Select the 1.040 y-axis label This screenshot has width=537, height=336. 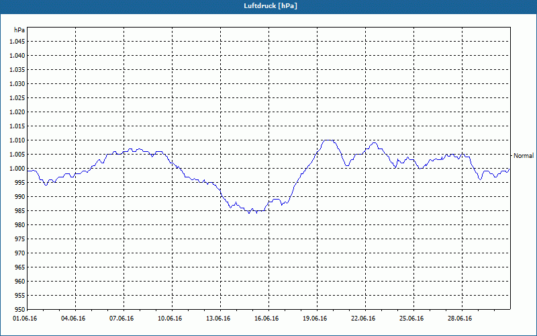17,56
